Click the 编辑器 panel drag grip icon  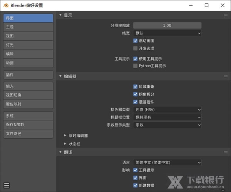[226, 76]
